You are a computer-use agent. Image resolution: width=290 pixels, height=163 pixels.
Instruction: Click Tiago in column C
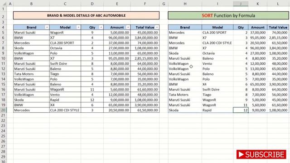point(65,74)
